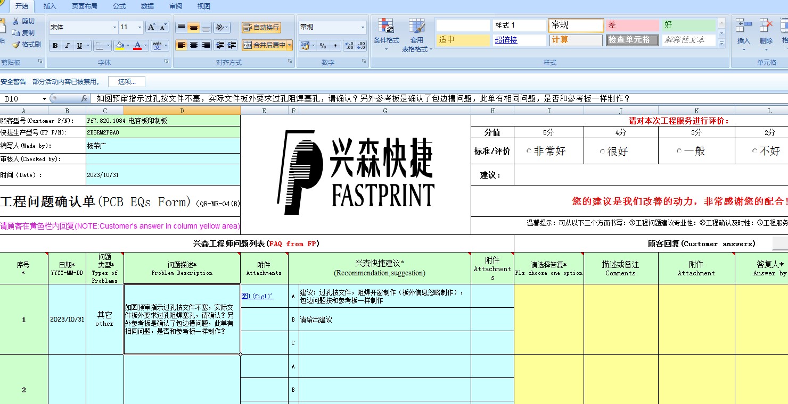Align text to vertical middle
This screenshot has width=788, height=404.
tap(194, 27)
